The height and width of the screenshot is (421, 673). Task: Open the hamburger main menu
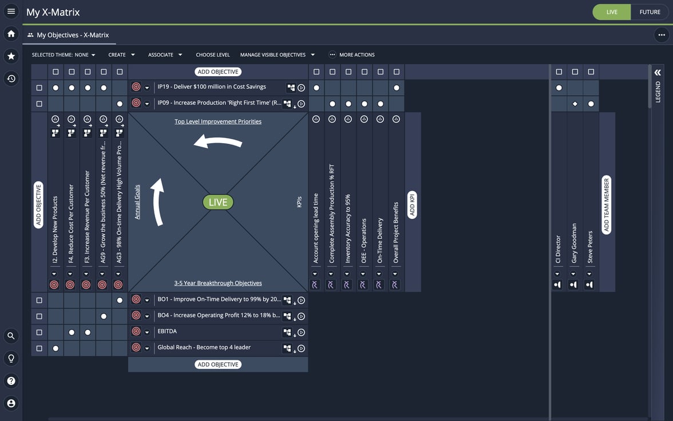point(11,11)
